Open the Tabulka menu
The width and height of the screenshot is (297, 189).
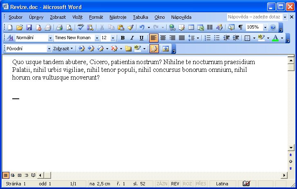(x=141, y=17)
